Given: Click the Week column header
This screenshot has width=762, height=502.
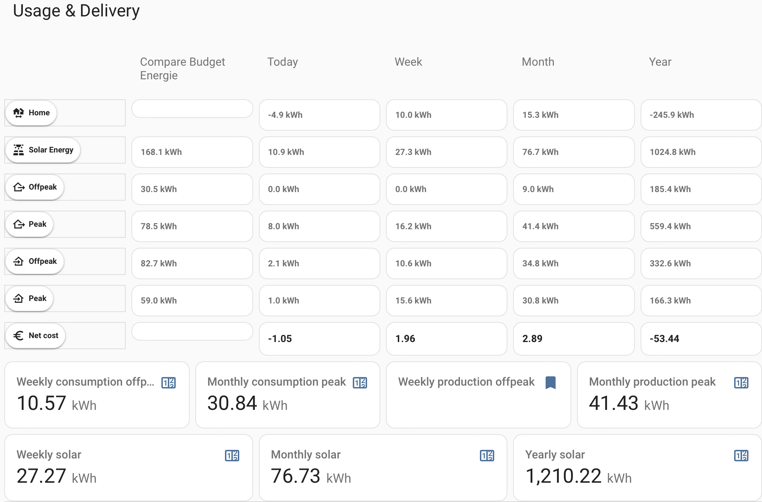Looking at the screenshot, I should (x=408, y=62).
